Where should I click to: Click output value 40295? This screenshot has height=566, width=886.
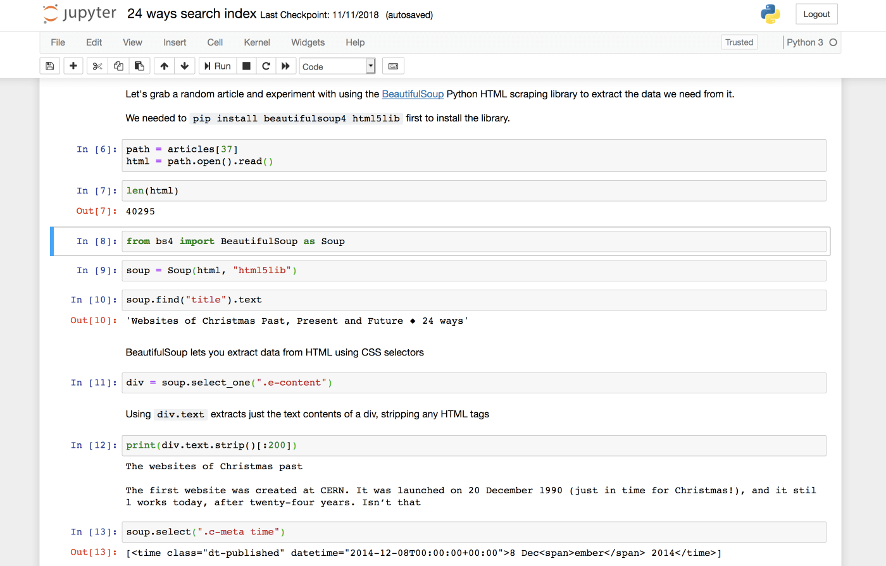[140, 211]
